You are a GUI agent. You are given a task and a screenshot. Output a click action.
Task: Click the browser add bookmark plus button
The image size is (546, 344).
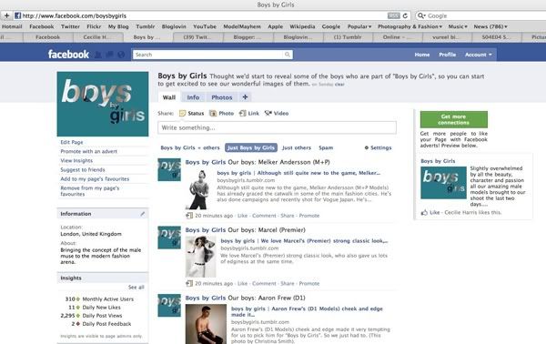pos(6,15)
